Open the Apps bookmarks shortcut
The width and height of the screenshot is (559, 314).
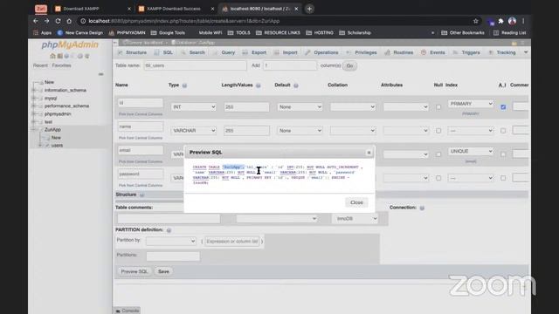42,33
